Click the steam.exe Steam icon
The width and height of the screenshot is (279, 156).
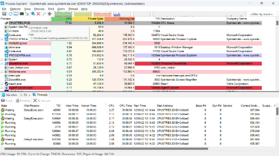pos(6,84)
